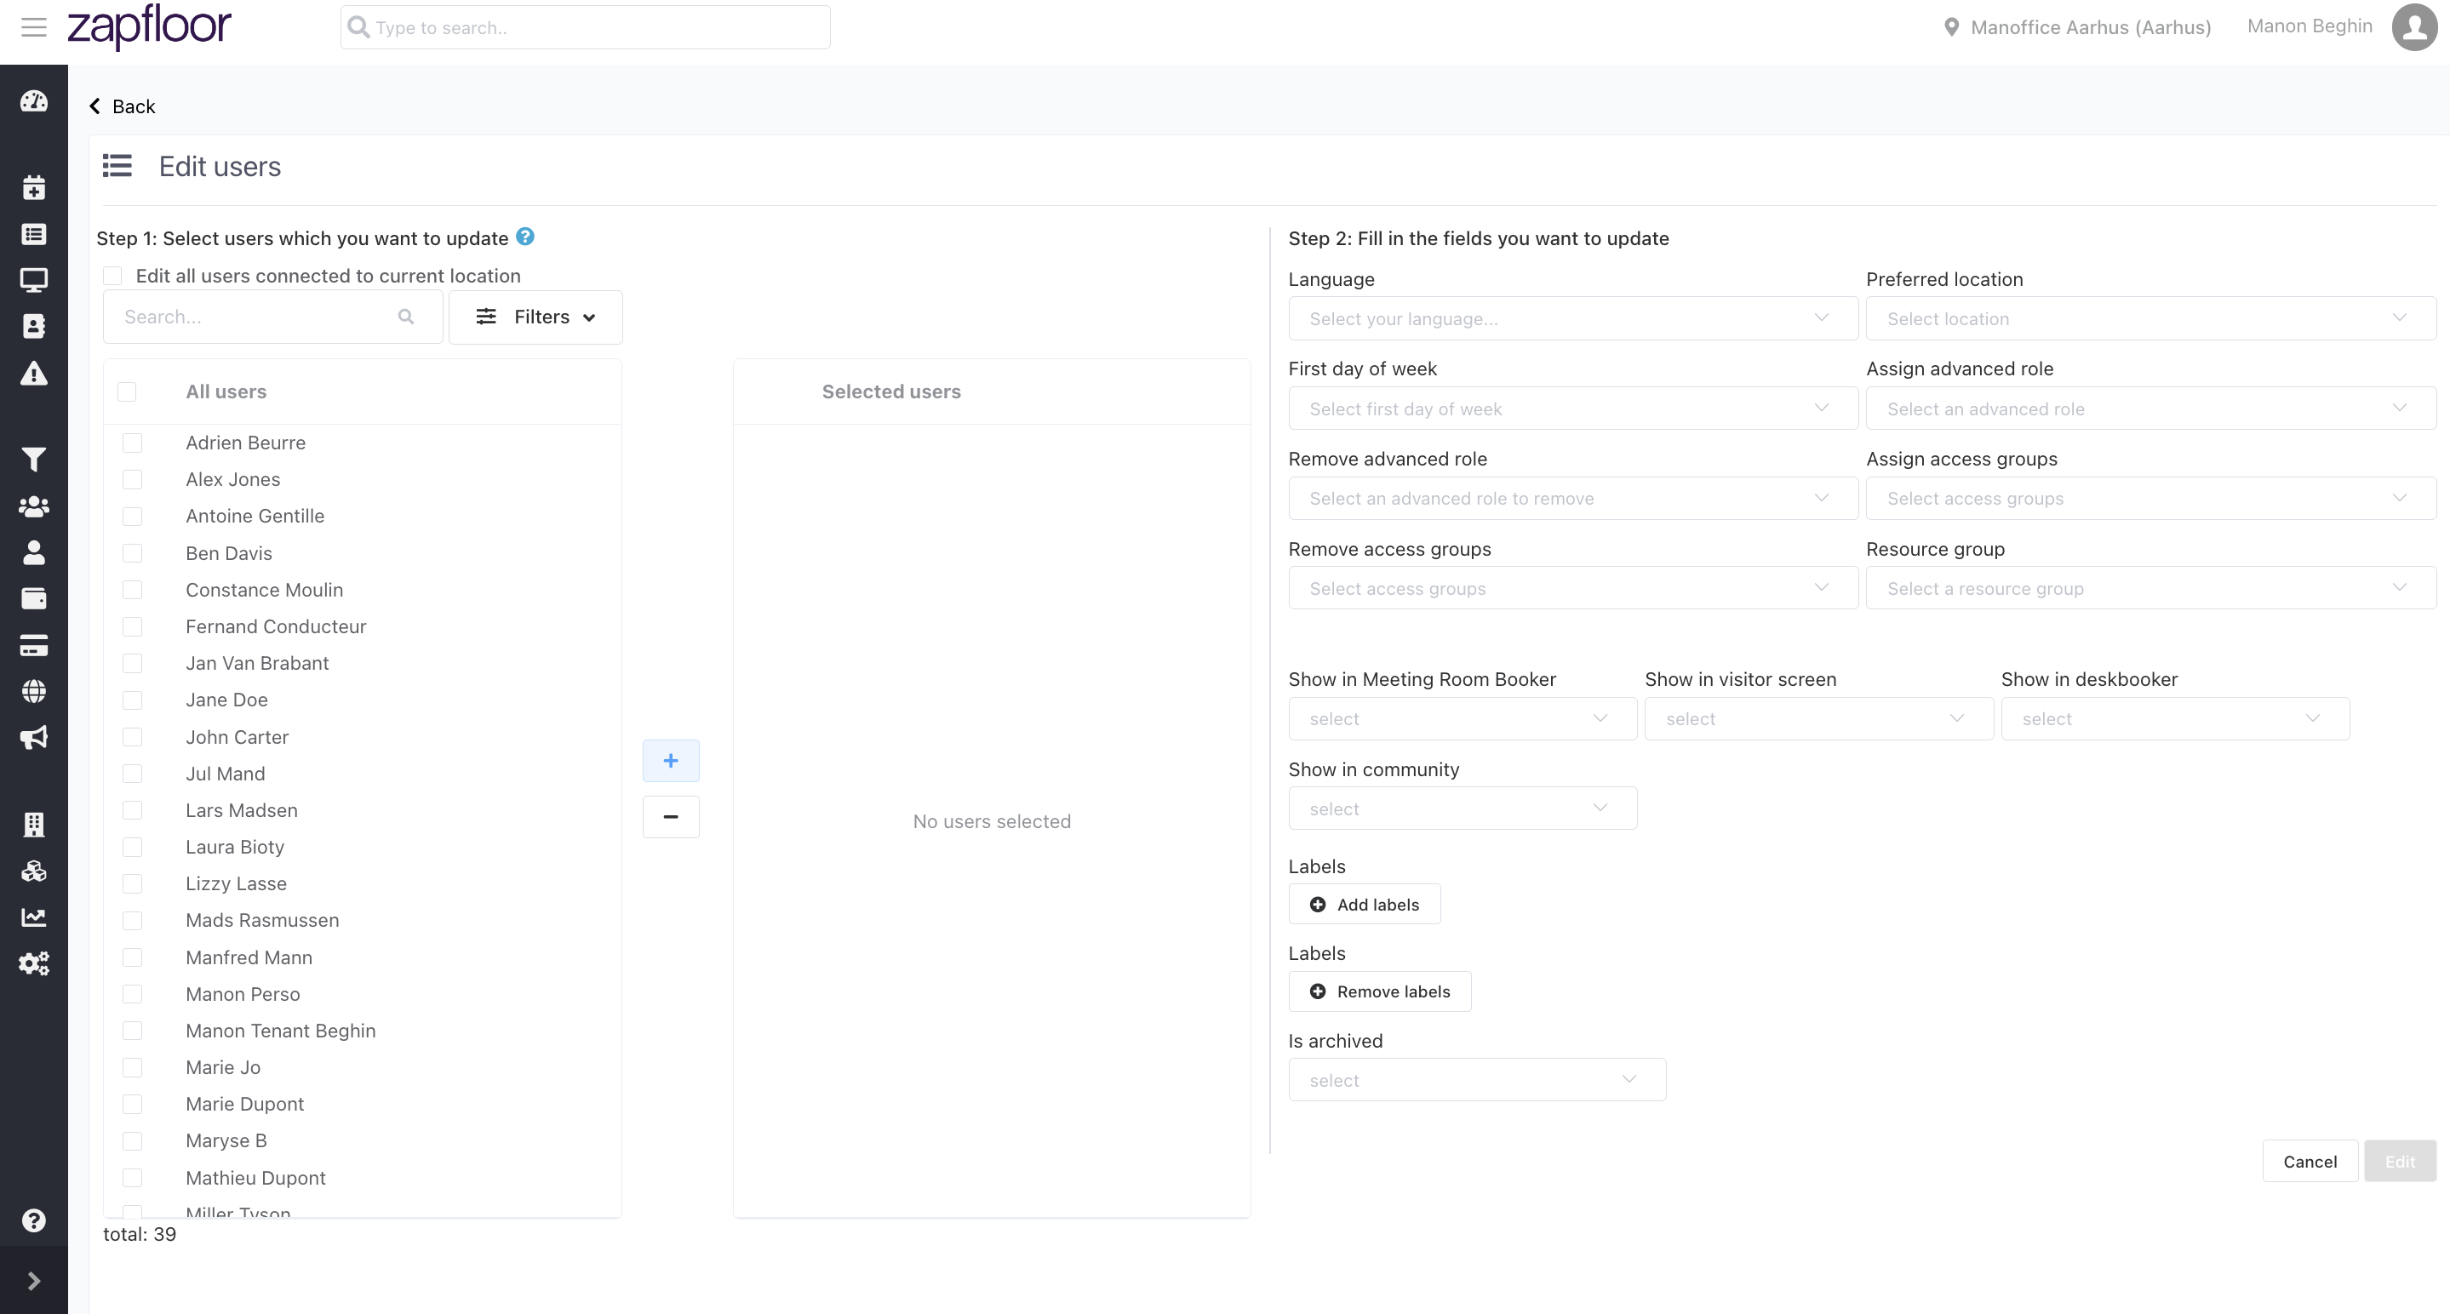
Task: Select the Jane Doe checkbox
Action: tap(132, 700)
